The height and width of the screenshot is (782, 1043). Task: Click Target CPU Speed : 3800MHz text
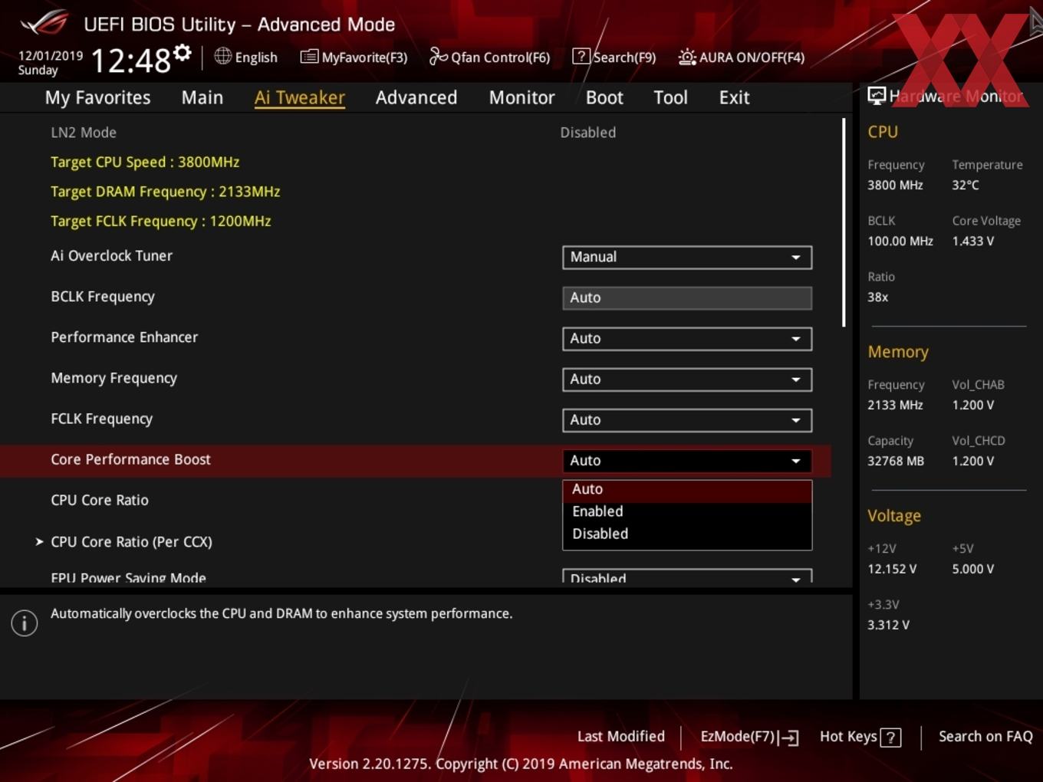tap(145, 162)
